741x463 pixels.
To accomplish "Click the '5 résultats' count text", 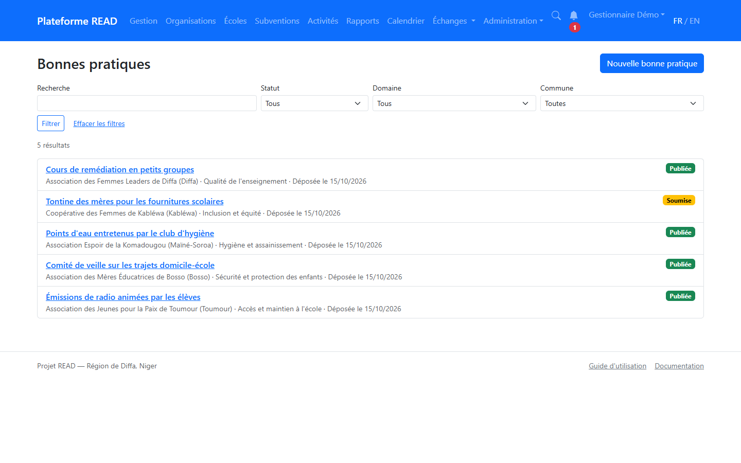I will click(54, 146).
